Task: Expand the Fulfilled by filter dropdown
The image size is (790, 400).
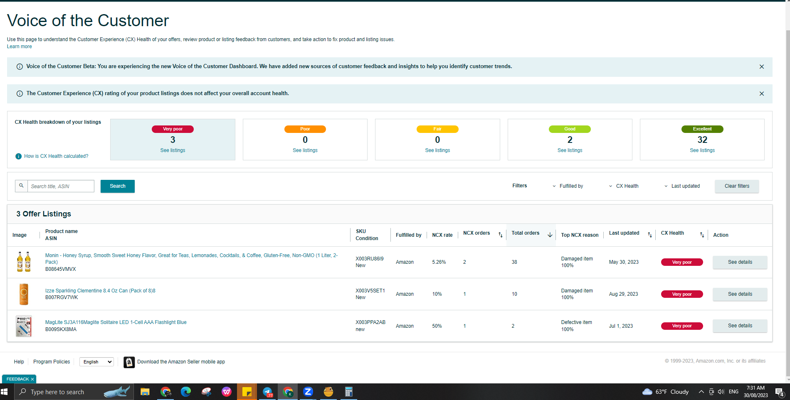Action: click(568, 186)
